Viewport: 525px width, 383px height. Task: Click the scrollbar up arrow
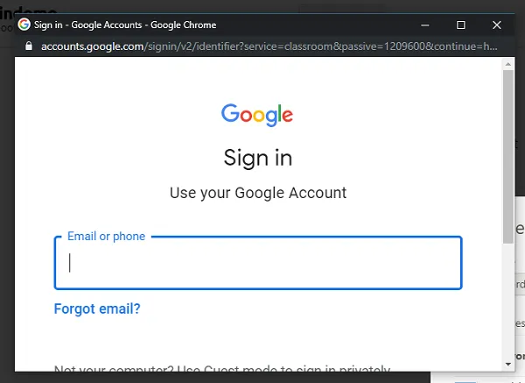[508, 64]
